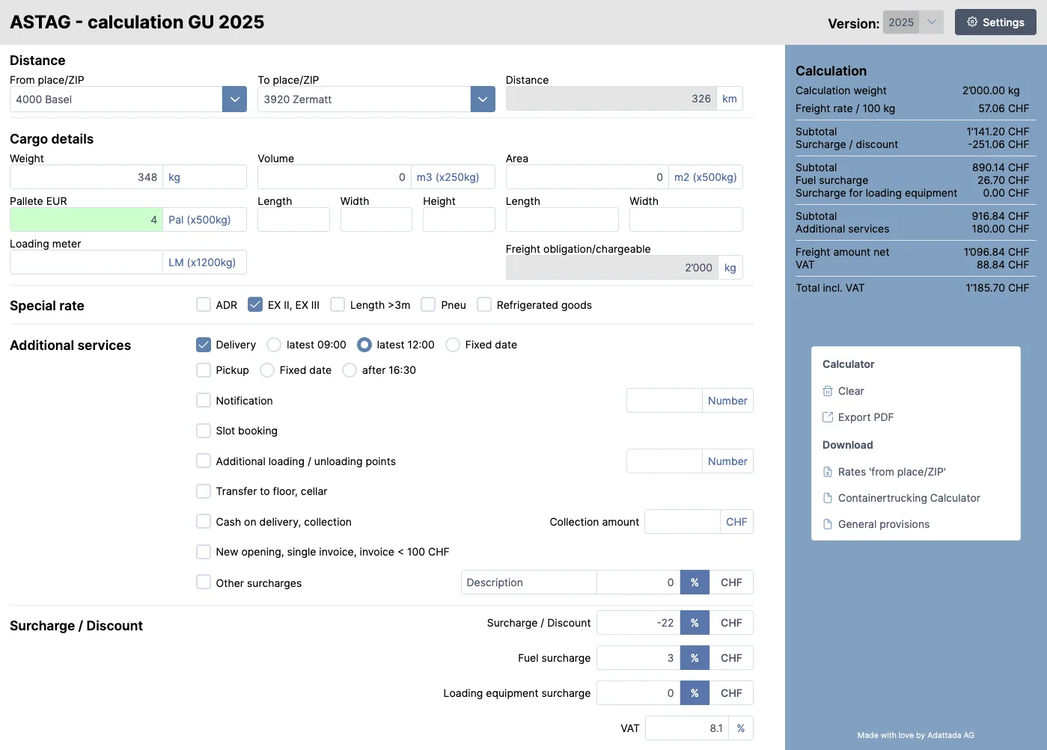Open the From place/ZIP dropdown
Image resolution: width=1047 pixels, height=750 pixels.
pos(234,99)
